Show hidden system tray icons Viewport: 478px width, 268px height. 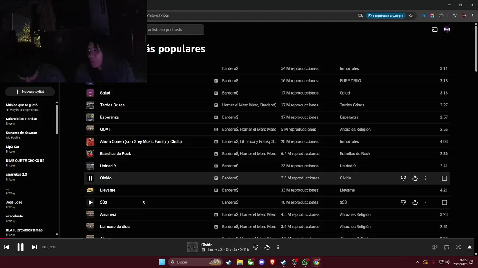[x=418, y=262]
